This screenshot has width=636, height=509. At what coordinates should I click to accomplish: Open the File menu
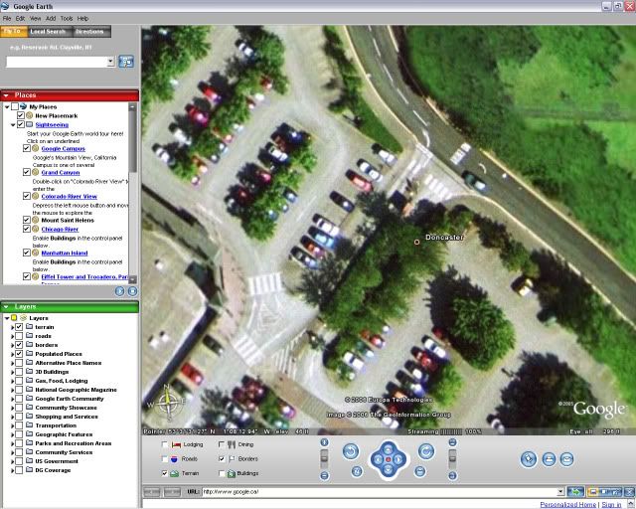(x=7, y=18)
